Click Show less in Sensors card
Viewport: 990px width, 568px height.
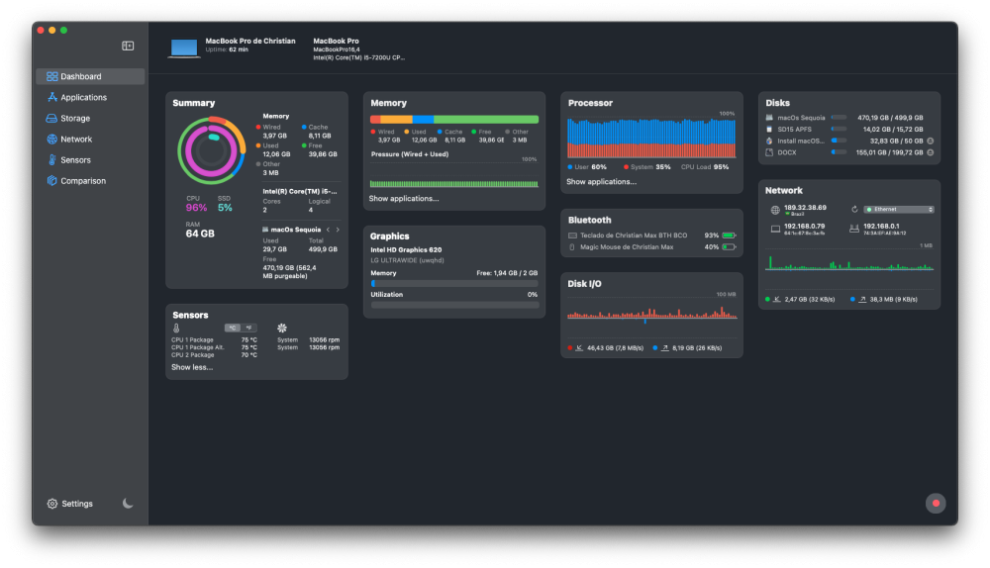coord(192,367)
